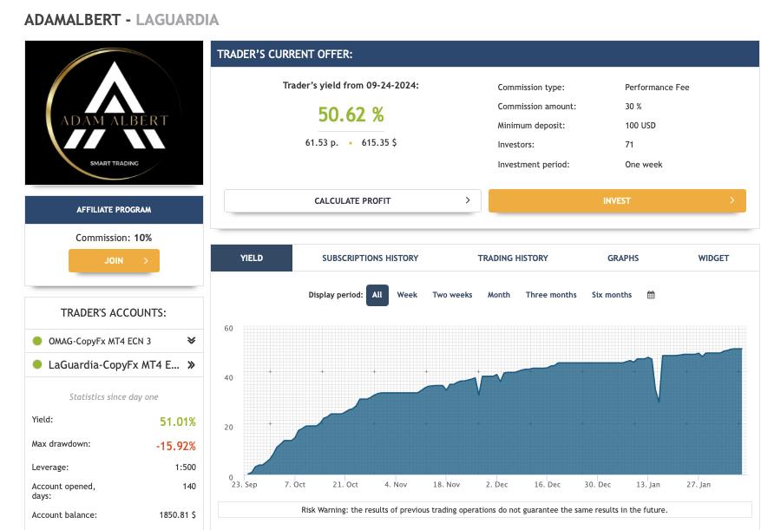Click the Performance Fee commission type value
This screenshot has width=761, height=530.
pos(657,88)
